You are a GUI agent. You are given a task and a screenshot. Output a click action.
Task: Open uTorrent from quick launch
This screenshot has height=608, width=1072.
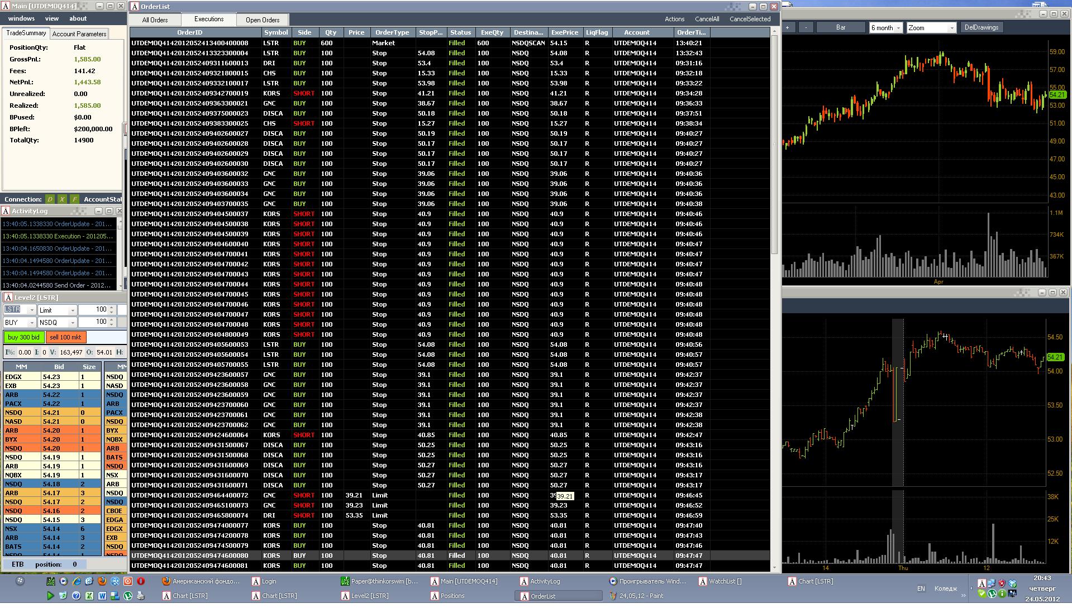click(127, 596)
